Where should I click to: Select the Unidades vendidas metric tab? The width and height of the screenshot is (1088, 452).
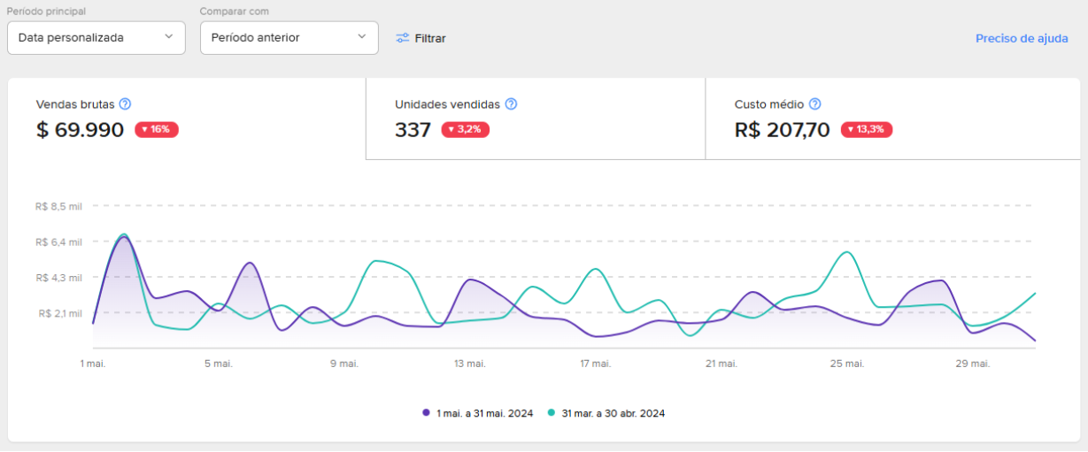(x=536, y=119)
